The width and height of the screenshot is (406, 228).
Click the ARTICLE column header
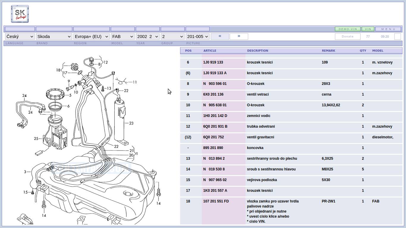210,51
